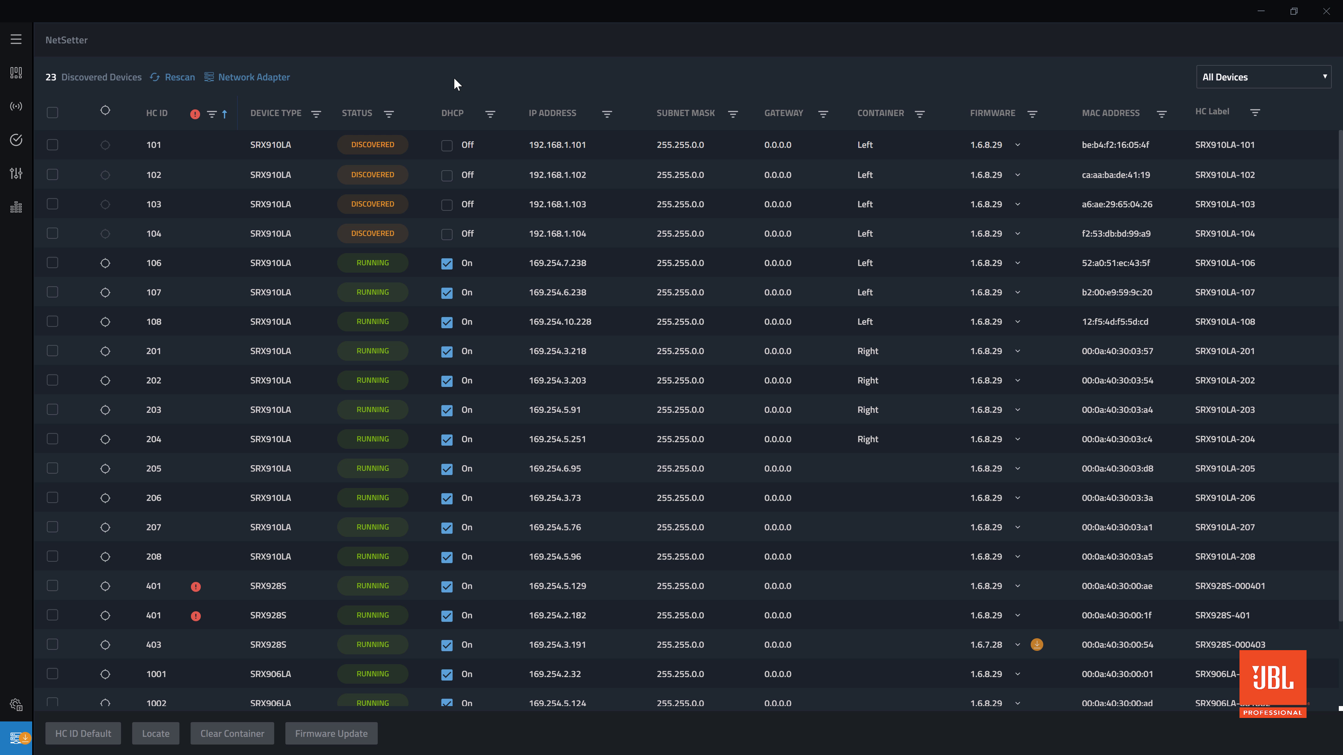Expand firmware dropdown for device 1001
This screenshot has width=1343, height=755.
point(1018,674)
